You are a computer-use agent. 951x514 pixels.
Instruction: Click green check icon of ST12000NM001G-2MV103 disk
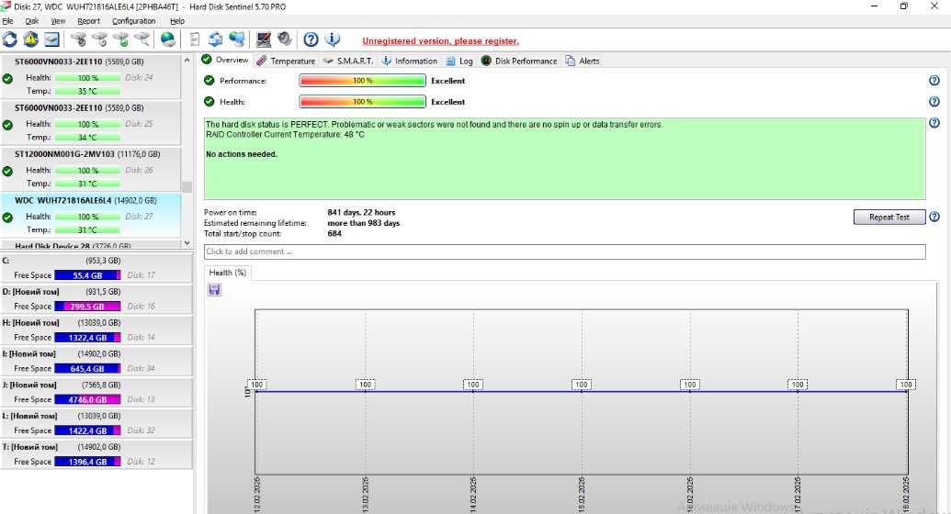(7, 171)
